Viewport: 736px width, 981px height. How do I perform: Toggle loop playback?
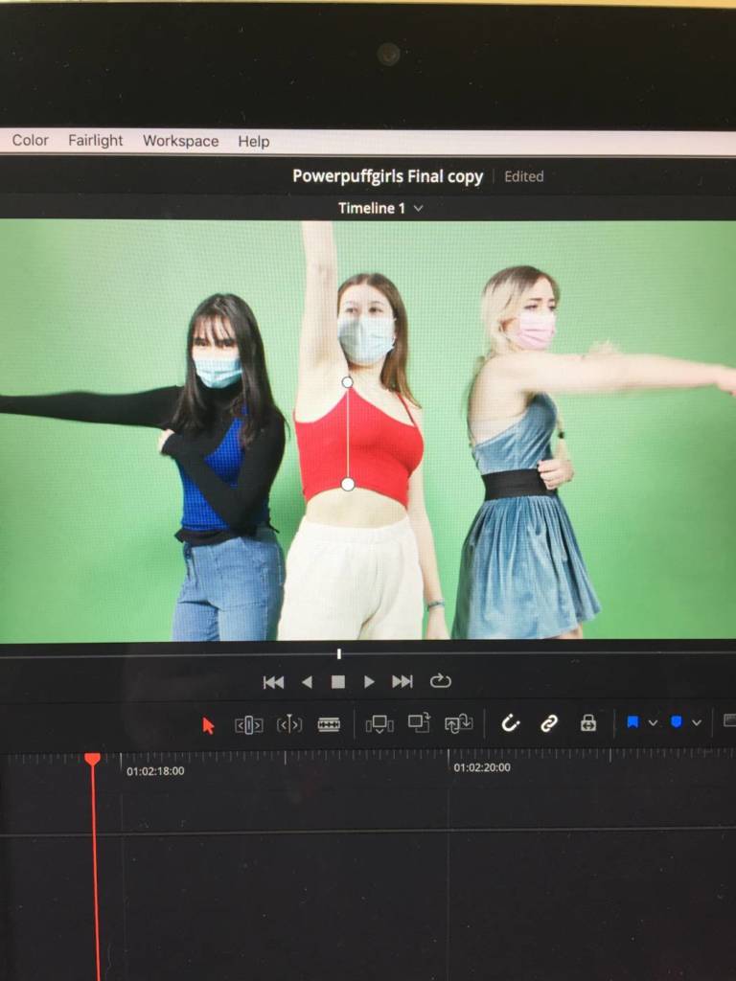pos(440,680)
